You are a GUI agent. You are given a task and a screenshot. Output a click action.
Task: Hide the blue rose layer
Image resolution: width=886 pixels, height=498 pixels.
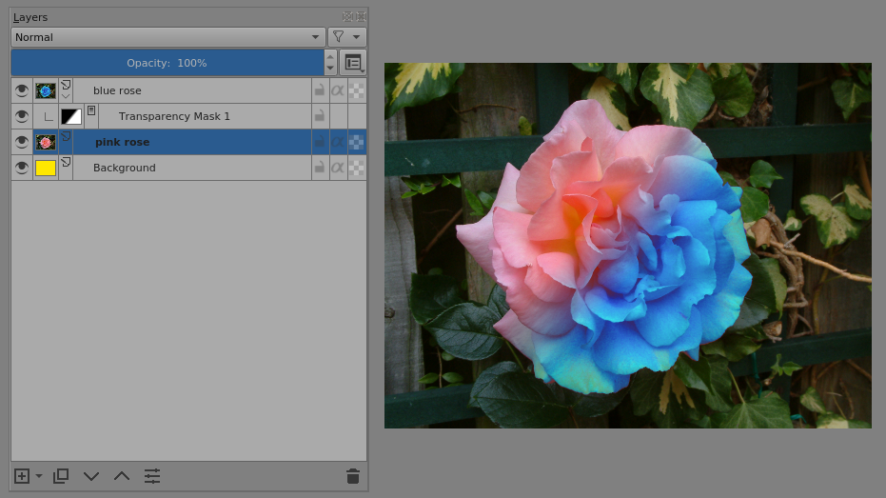pyautogui.click(x=22, y=90)
